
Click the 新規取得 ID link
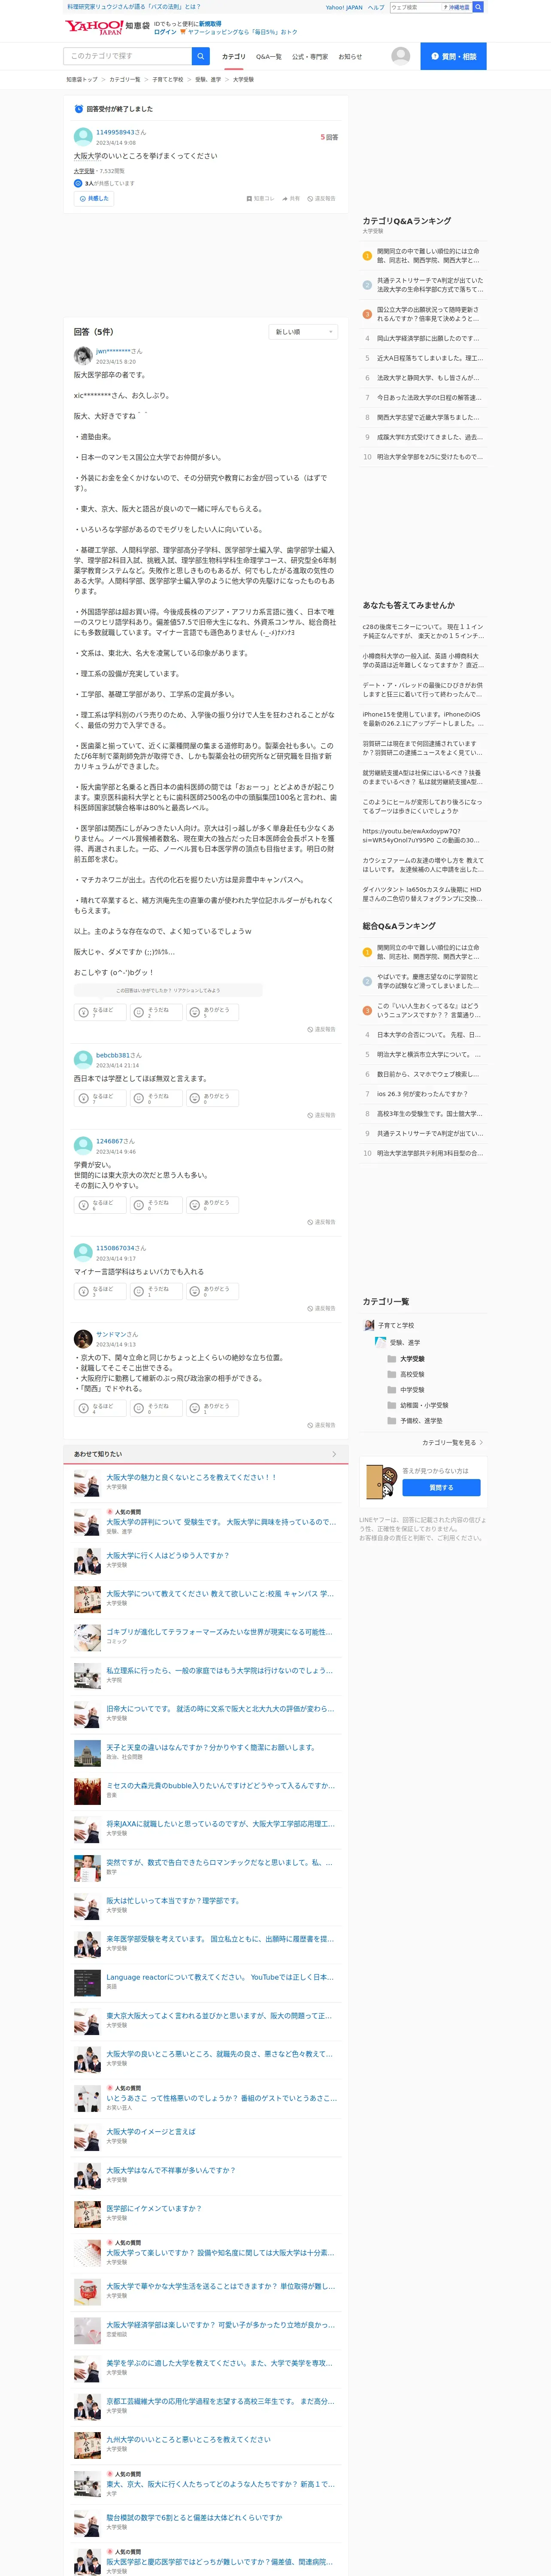(210, 24)
